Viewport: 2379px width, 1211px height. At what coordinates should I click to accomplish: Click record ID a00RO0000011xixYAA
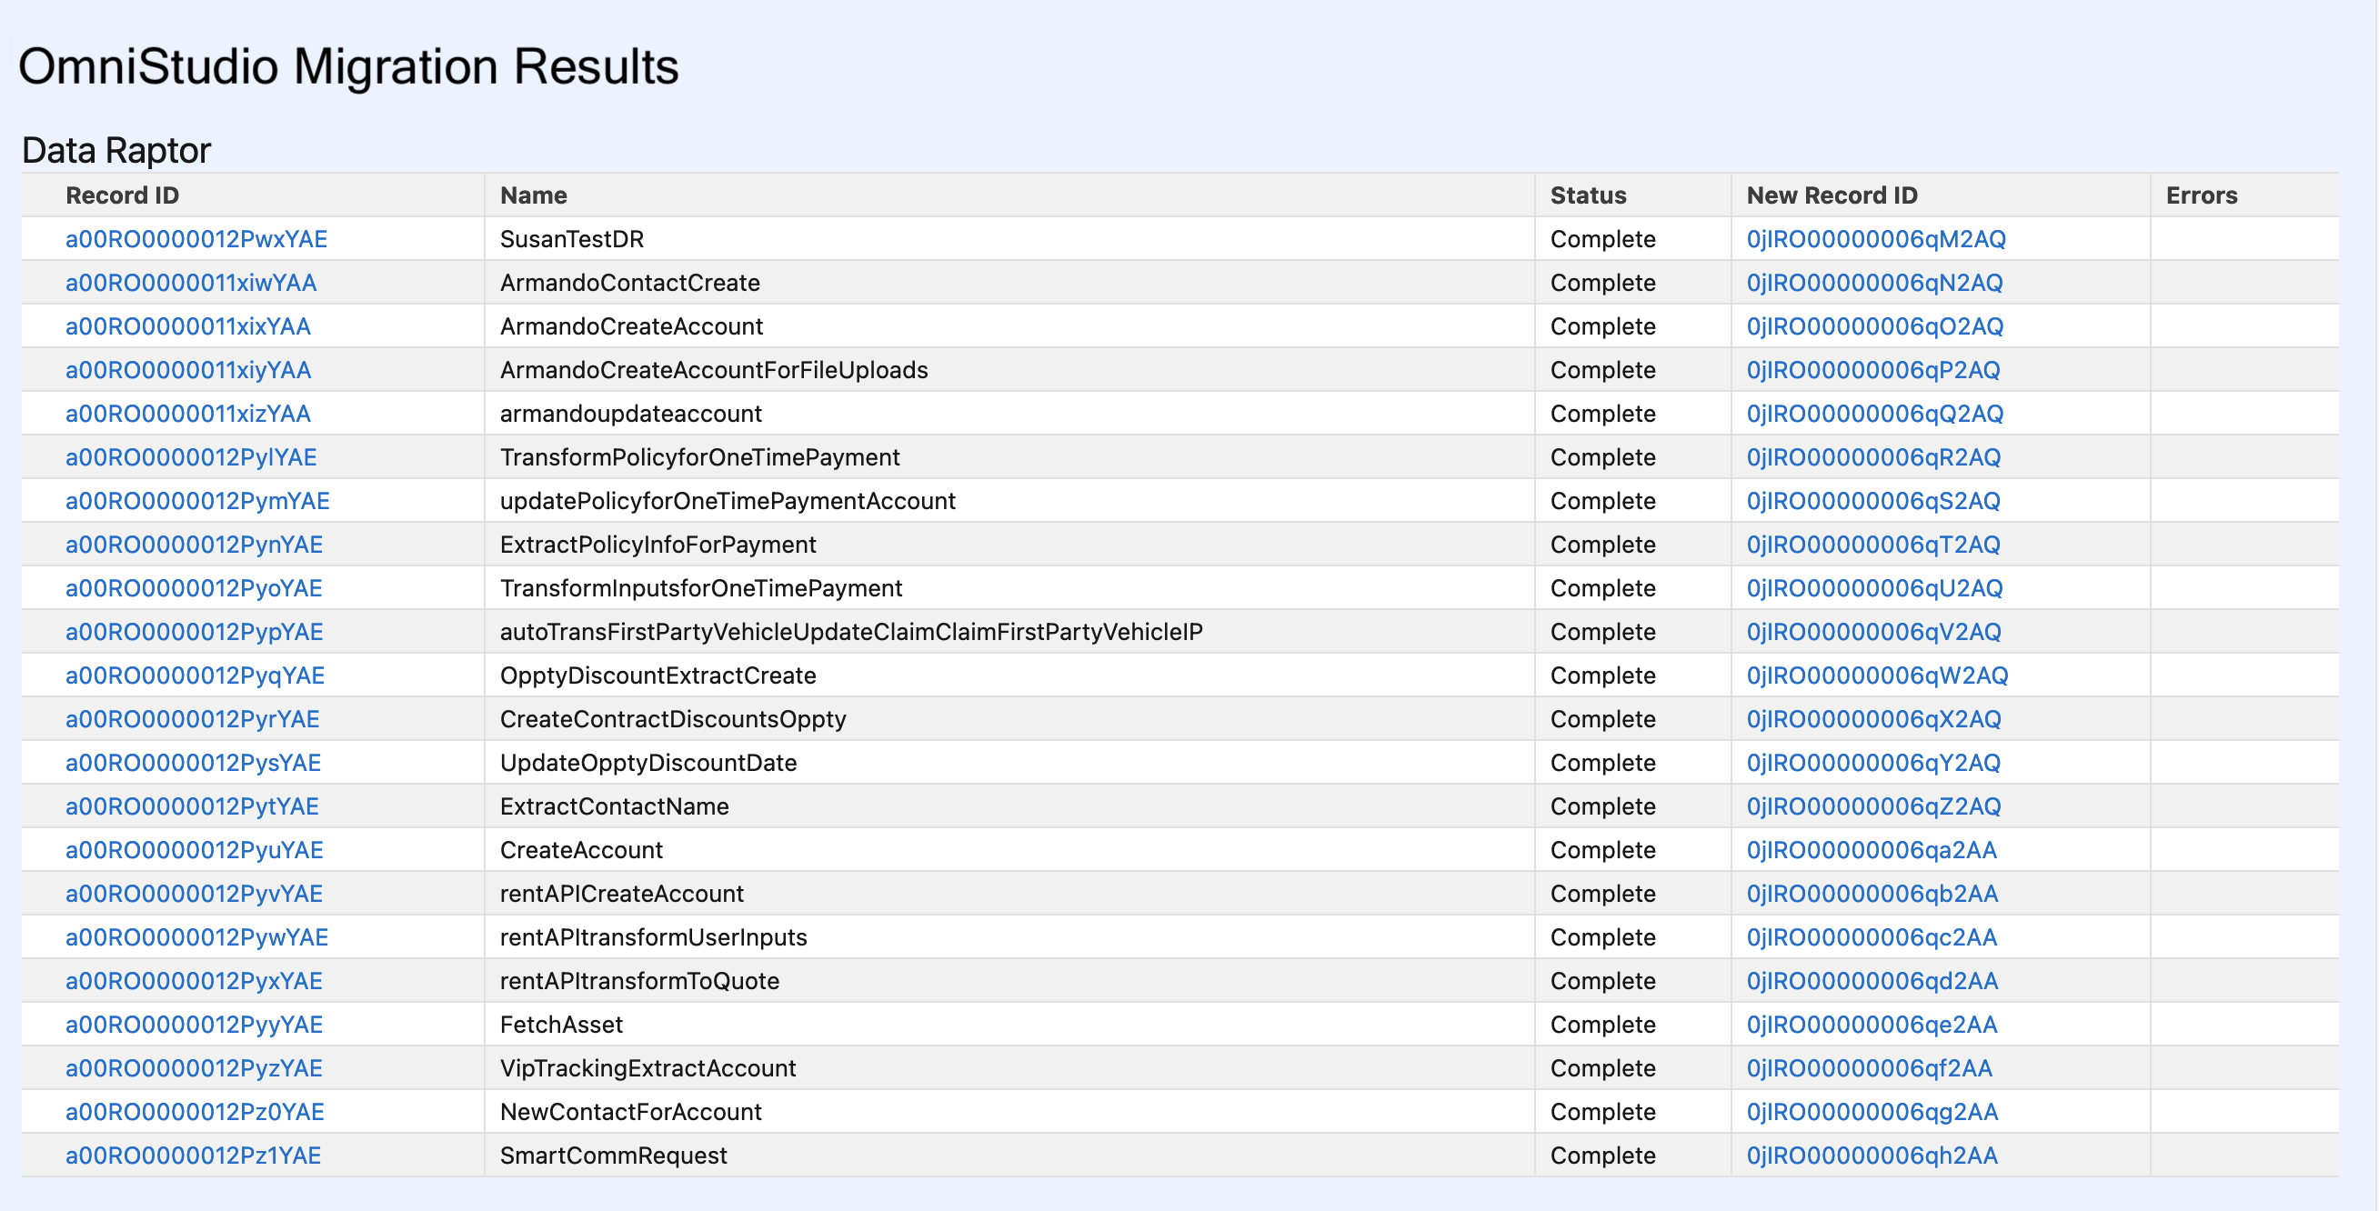187,325
